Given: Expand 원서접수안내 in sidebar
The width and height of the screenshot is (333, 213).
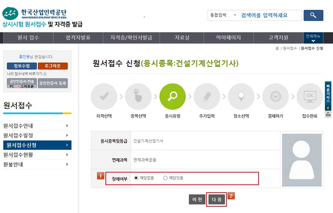Looking at the screenshot, I should 37,126.
